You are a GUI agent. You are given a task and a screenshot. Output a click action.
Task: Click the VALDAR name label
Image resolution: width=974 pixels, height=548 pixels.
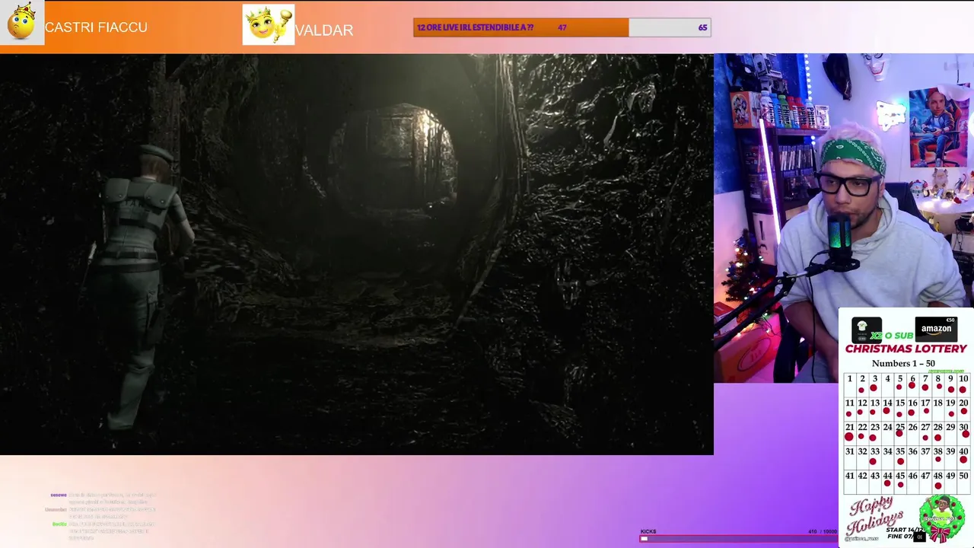point(324,30)
